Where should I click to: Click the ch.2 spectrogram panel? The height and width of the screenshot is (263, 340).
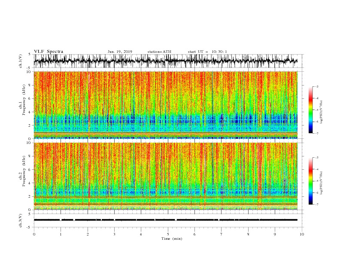pos(165,176)
